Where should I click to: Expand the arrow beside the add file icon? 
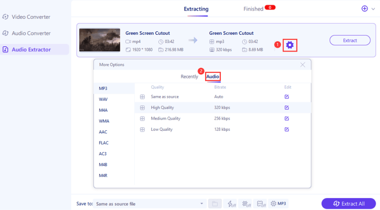click(373, 9)
